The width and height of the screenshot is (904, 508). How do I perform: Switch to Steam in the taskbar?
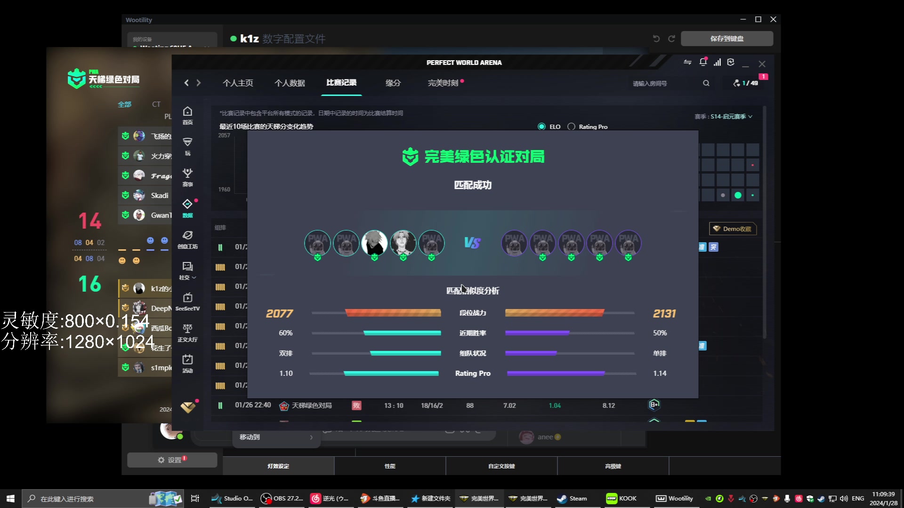pyautogui.click(x=573, y=499)
